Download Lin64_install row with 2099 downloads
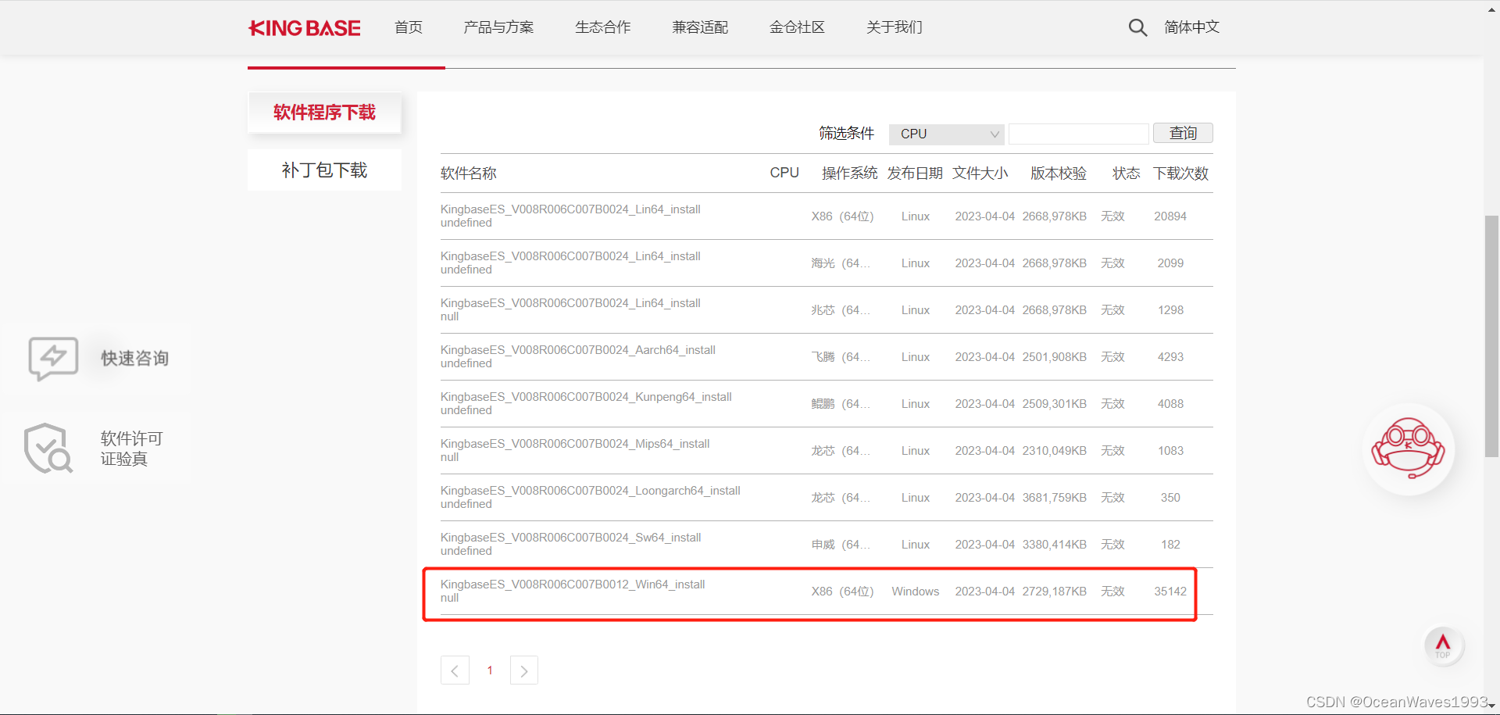Viewport: 1500px width, 715px height. click(570, 256)
